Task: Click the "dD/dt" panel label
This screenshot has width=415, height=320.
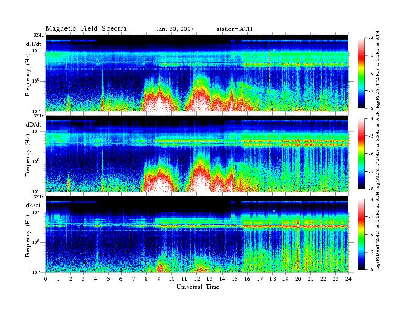Action: coord(34,124)
